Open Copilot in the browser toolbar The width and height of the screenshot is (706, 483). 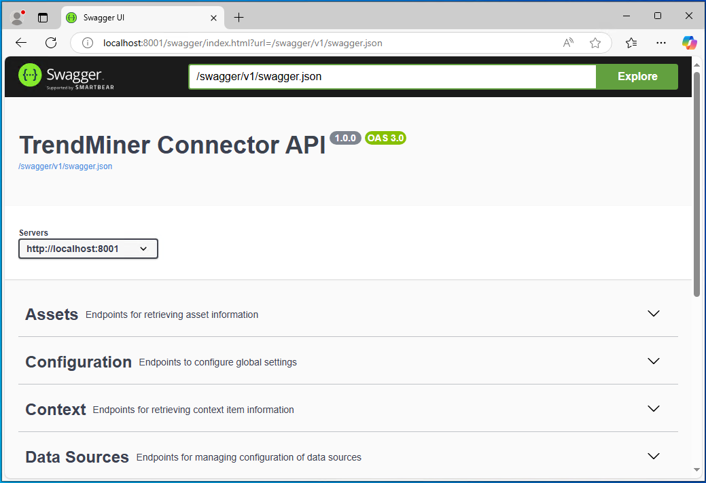coord(689,42)
